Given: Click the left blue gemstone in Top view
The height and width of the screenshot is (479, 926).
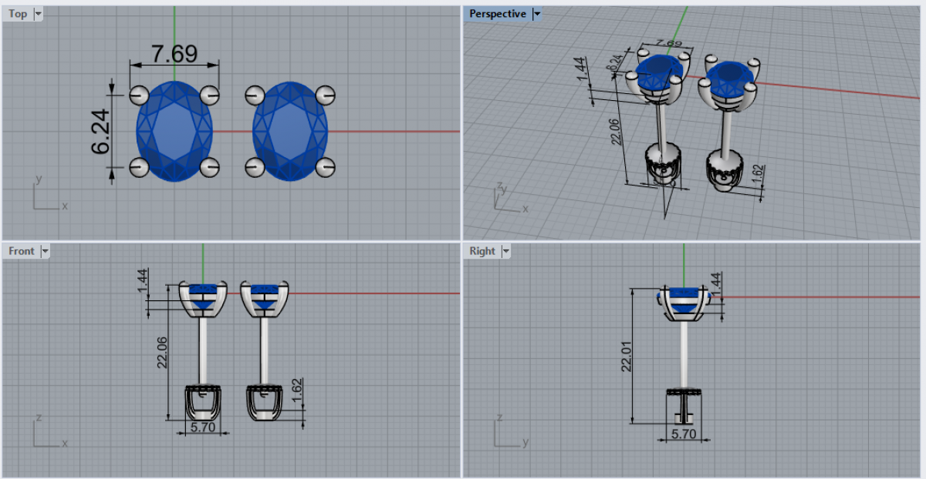Looking at the screenshot, I should [x=175, y=131].
